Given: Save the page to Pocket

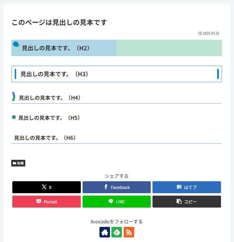Looking at the screenshot, I should [x=46, y=202].
